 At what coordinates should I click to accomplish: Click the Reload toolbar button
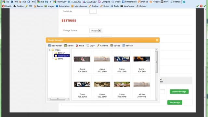tap(155, 2)
